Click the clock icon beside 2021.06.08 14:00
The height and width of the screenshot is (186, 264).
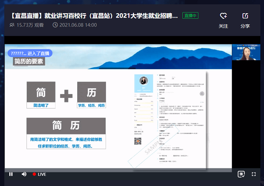[x=55, y=25]
